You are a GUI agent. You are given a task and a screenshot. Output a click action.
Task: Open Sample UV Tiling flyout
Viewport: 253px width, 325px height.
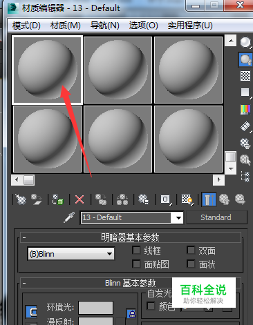coord(245,92)
